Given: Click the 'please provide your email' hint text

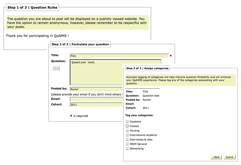Looking at the screenshot, I should (x=87, y=94).
